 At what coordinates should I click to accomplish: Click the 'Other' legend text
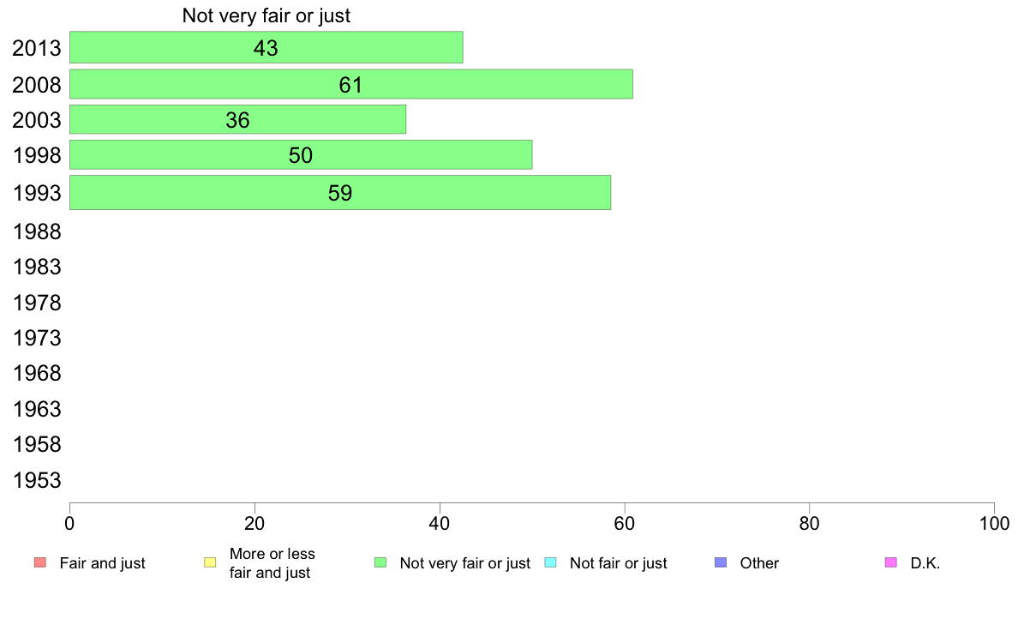tap(759, 563)
